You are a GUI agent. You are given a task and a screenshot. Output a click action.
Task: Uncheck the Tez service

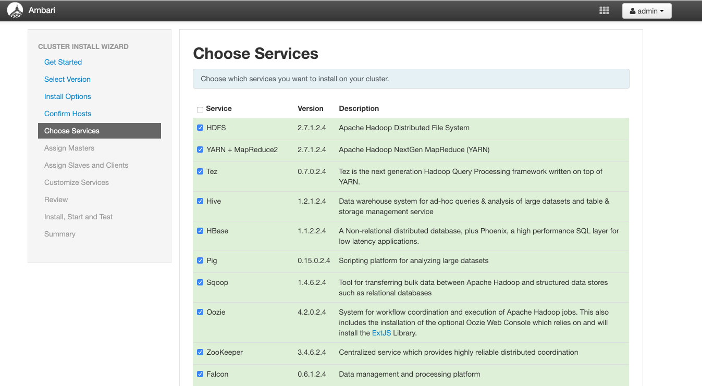point(200,171)
